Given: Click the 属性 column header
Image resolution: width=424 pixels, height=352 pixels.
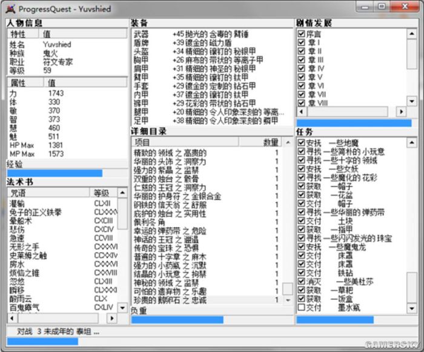Looking at the screenshot, I should click(x=25, y=82).
